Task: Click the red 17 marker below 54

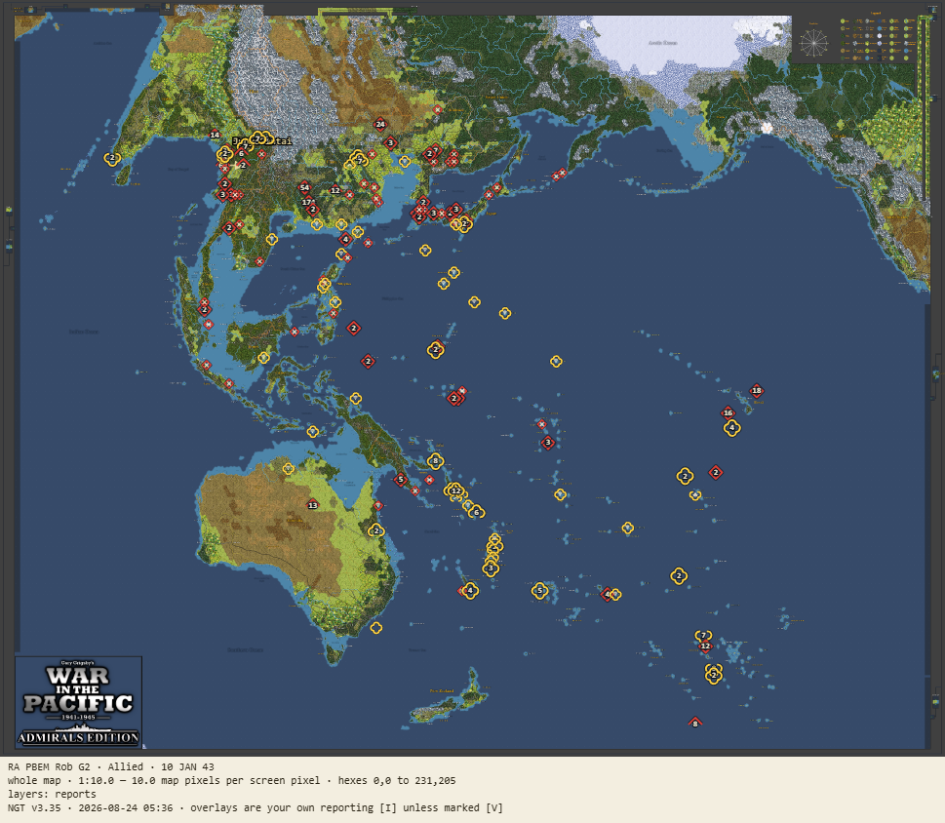Action: point(307,203)
